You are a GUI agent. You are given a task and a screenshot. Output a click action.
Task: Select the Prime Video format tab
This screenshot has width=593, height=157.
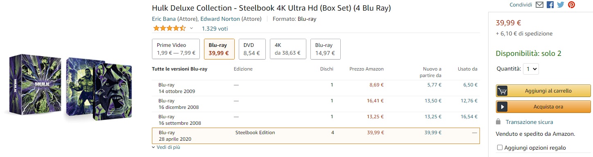point(176,49)
